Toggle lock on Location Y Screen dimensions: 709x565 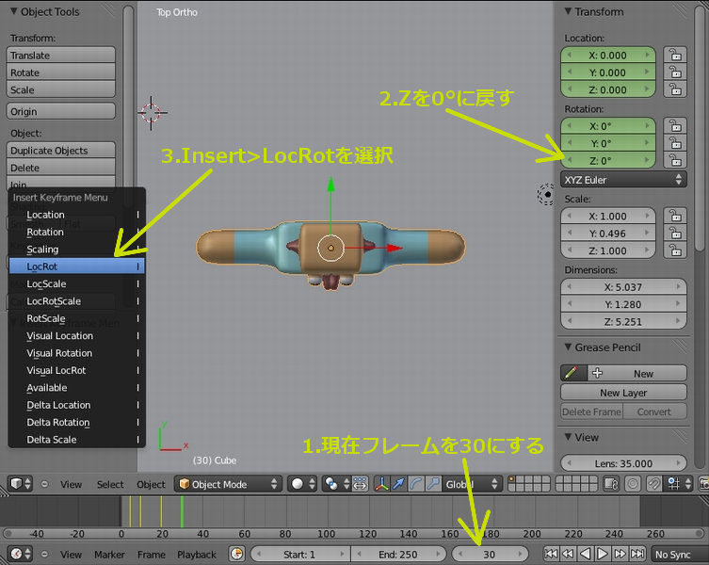675,73
